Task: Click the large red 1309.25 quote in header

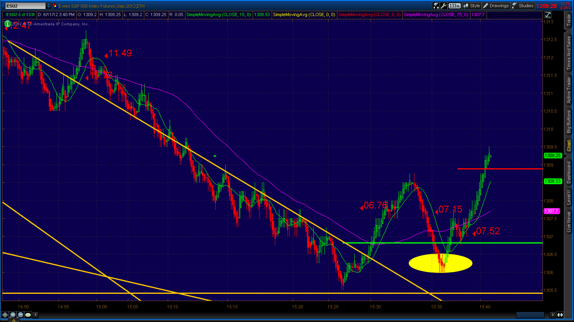Action: coord(547,6)
